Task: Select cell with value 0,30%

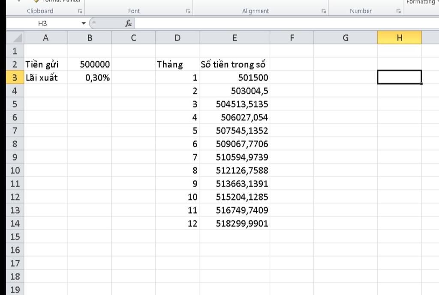Action: [x=90, y=77]
